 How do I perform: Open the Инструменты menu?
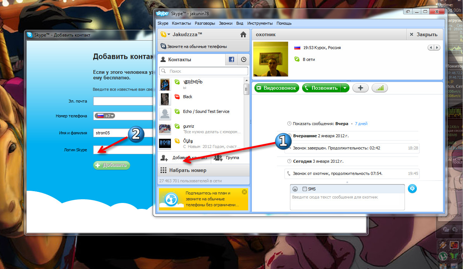point(260,23)
